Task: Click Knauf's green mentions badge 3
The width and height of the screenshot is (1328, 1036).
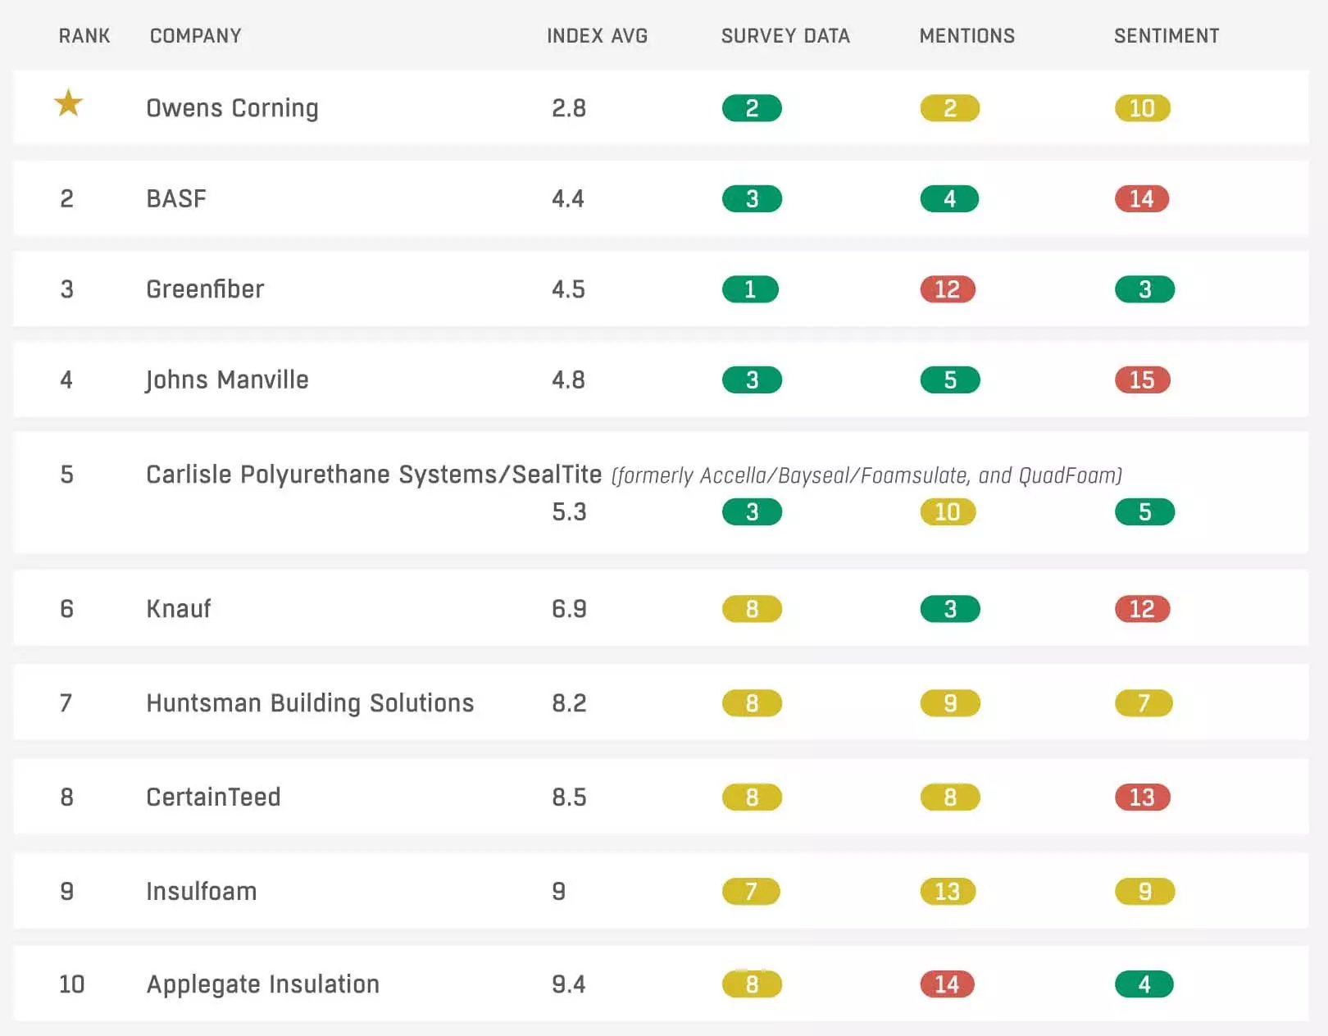Action: point(950,609)
